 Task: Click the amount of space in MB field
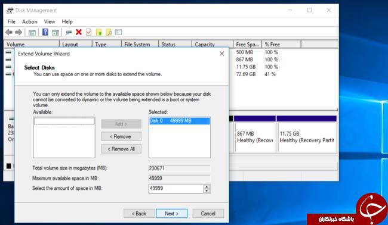click(176, 189)
